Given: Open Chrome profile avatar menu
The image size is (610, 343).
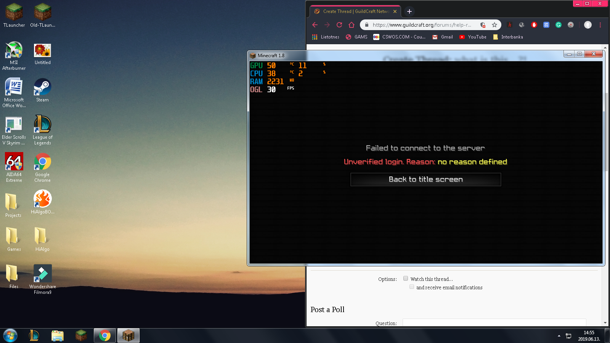Looking at the screenshot, I should [588, 25].
